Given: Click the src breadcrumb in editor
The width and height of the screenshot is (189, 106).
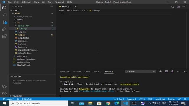Looking at the screenshot, I should click(x=69, y=11).
